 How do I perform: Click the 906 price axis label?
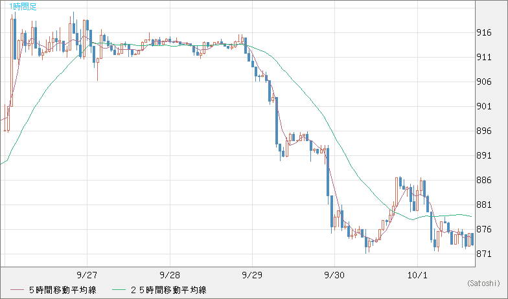pyautogui.click(x=483, y=82)
